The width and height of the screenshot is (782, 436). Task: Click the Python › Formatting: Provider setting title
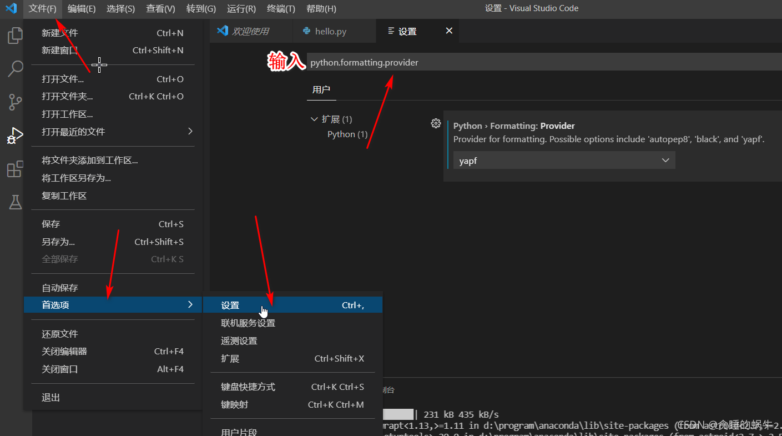514,126
